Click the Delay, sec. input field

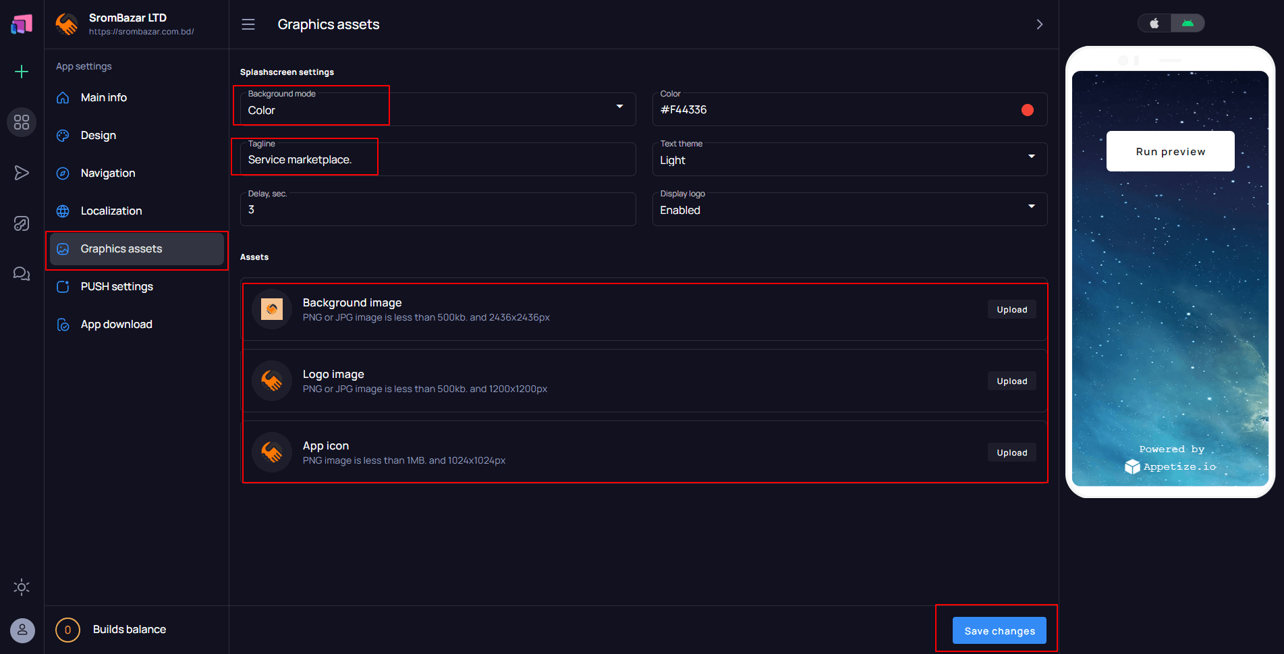pyautogui.click(x=438, y=209)
